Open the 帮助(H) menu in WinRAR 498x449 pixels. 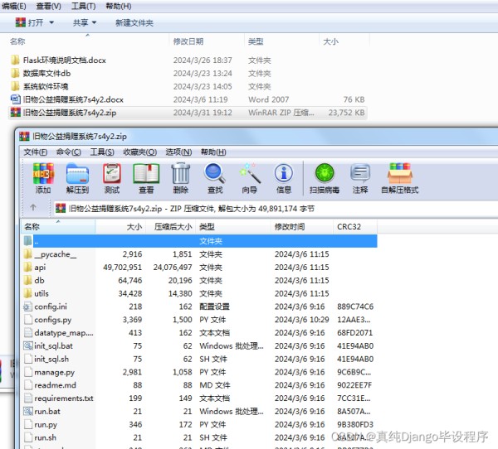[x=213, y=152]
